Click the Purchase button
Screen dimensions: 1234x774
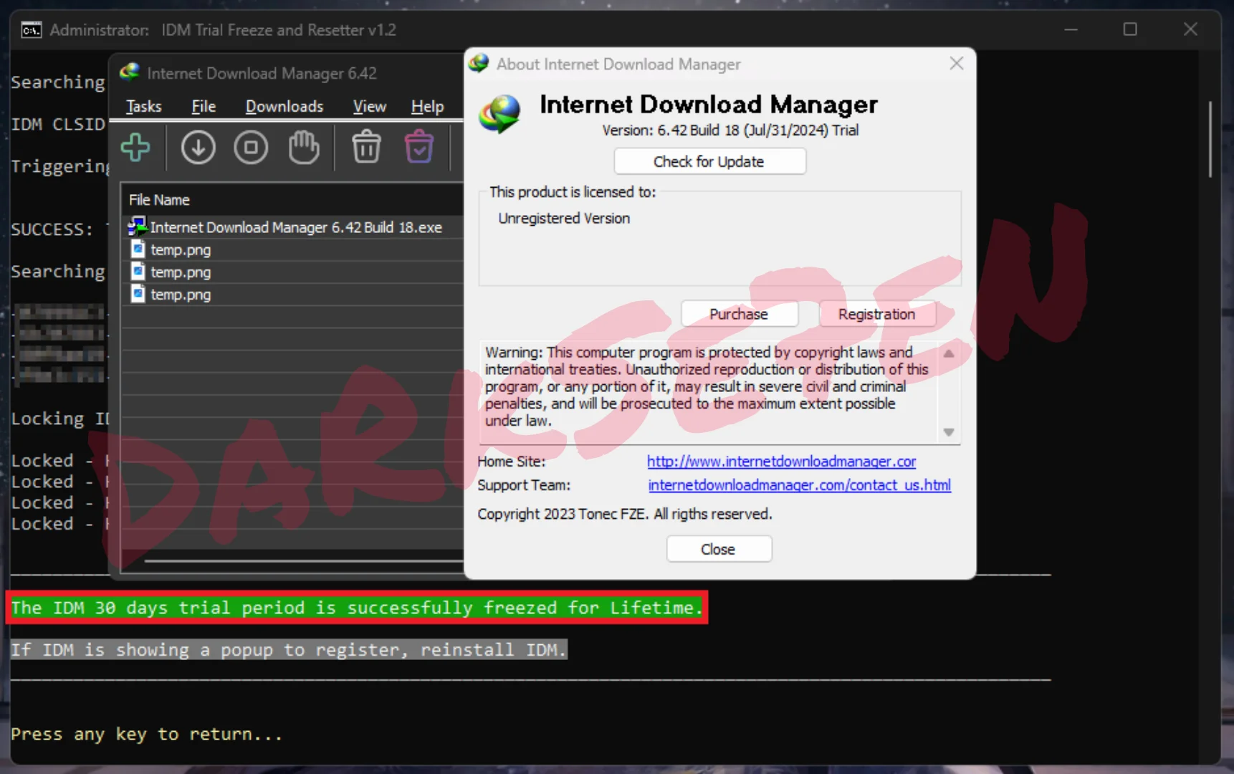(x=739, y=314)
